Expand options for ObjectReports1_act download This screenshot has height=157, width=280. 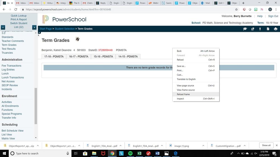point(79,146)
